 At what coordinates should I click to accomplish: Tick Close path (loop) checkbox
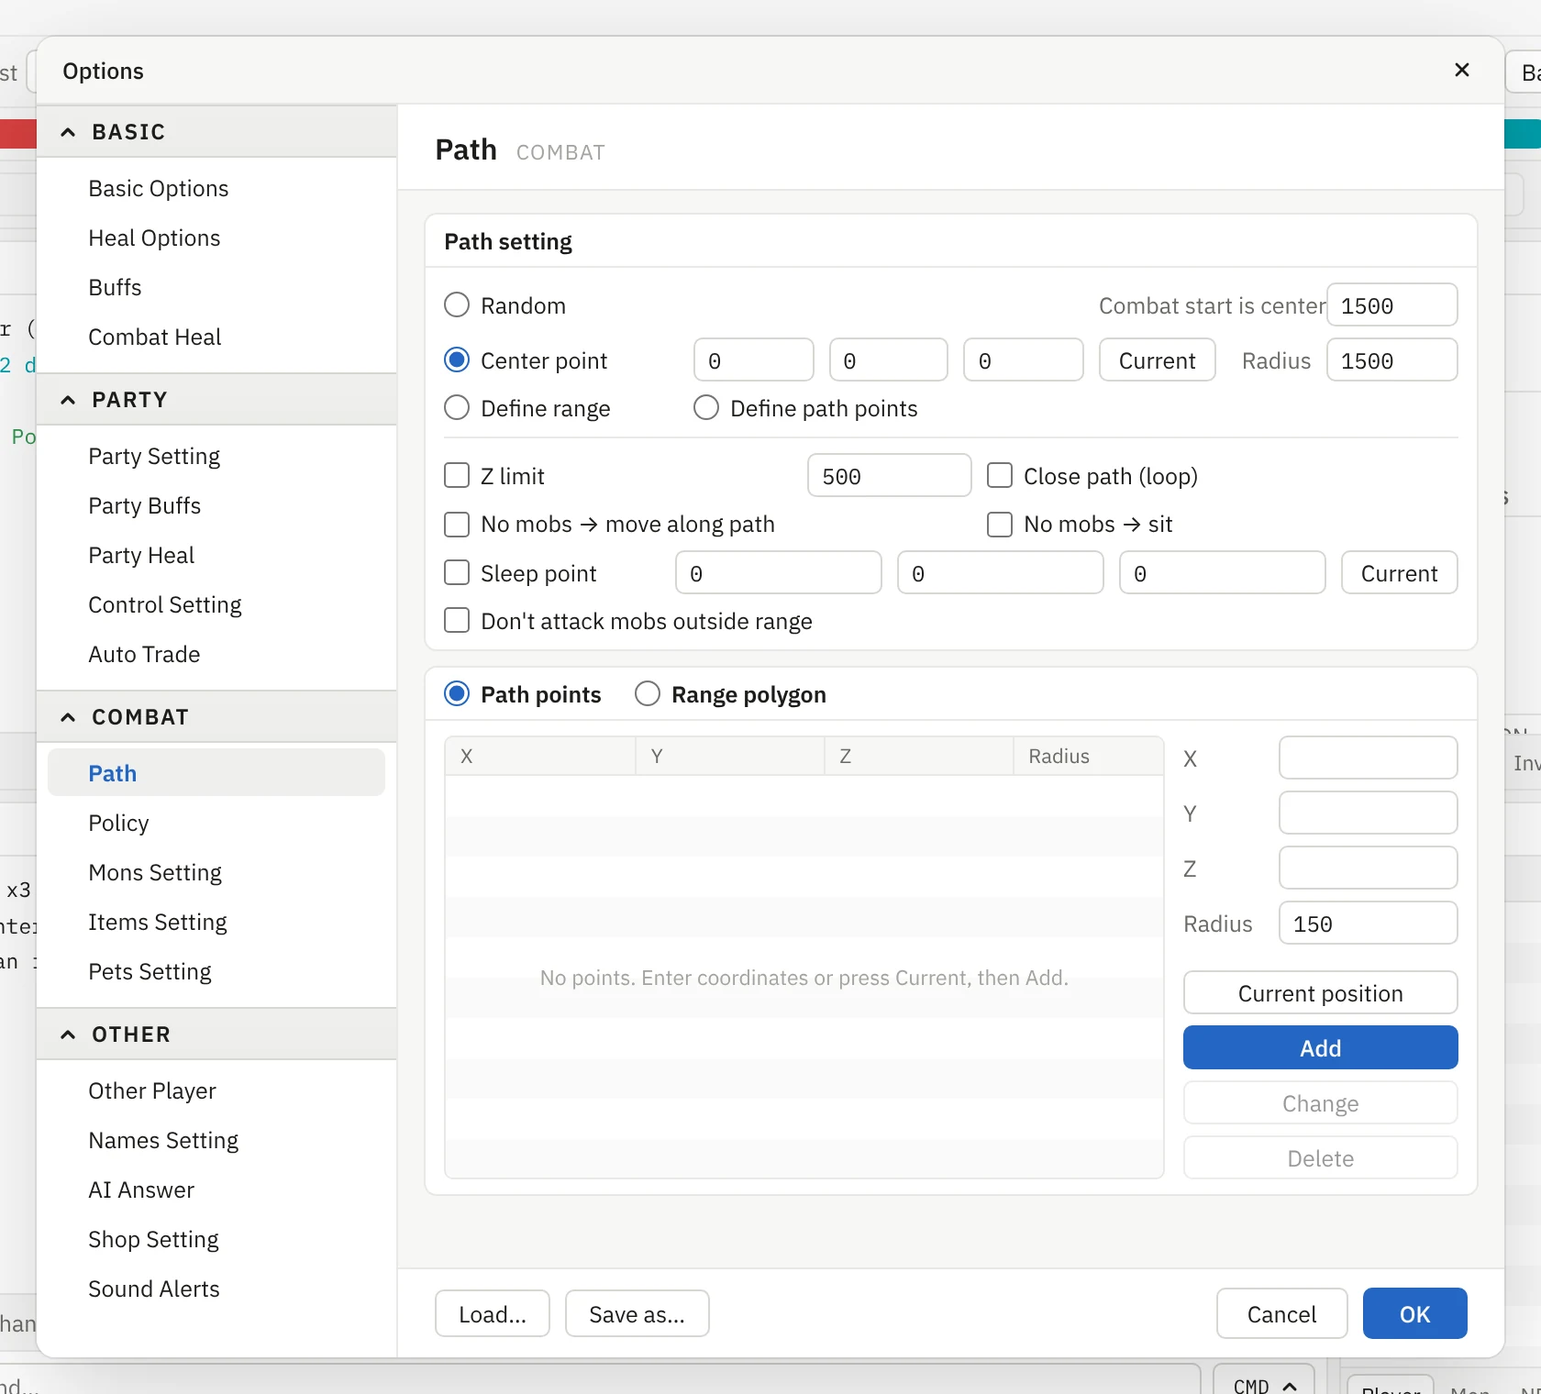pyautogui.click(x=1000, y=476)
